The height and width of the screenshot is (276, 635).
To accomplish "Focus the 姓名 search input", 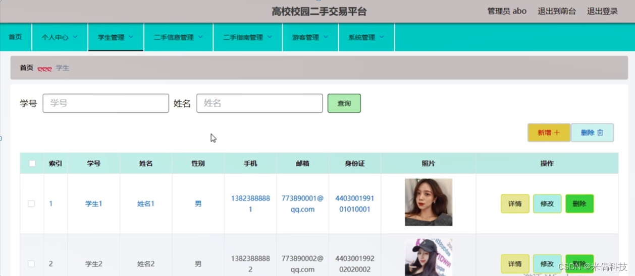I will (x=259, y=103).
